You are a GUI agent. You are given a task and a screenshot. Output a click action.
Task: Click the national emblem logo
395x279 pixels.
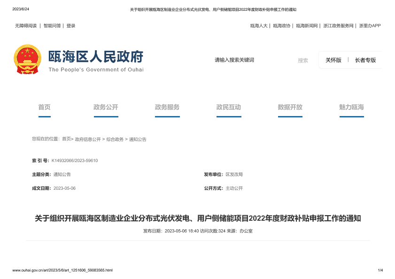tap(27, 59)
